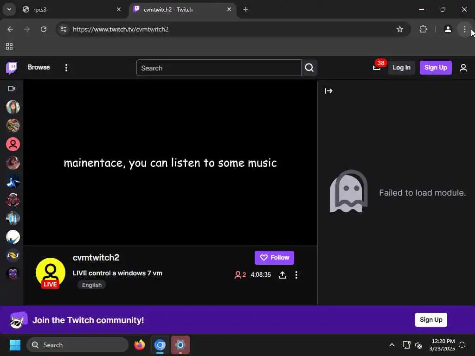Collapse the chat panel with arrow icon
Image resolution: width=475 pixels, height=356 pixels.
pyautogui.click(x=329, y=91)
